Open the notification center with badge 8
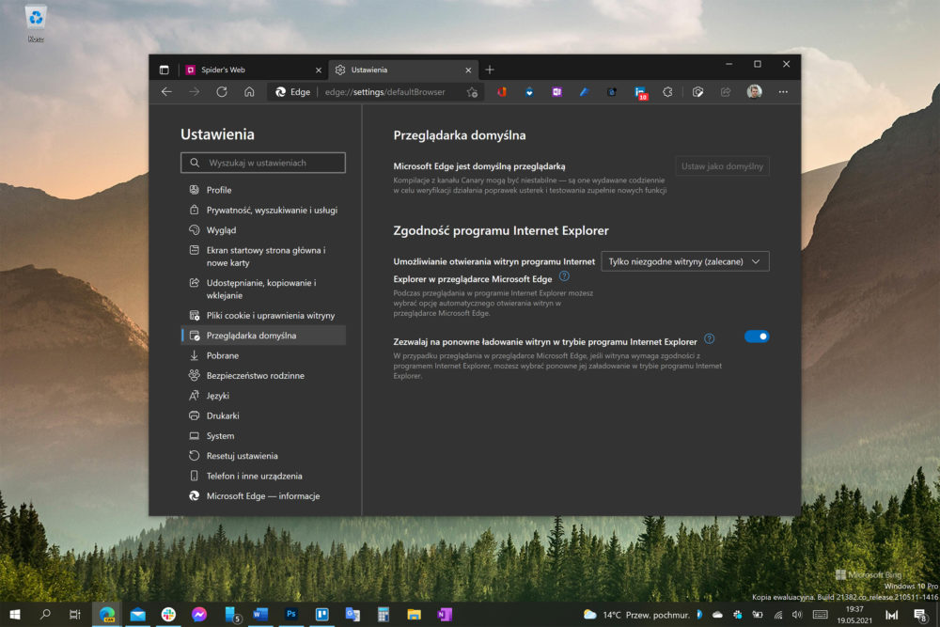Image resolution: width=940 pixels, height=627 pixels. coord(920,615)
